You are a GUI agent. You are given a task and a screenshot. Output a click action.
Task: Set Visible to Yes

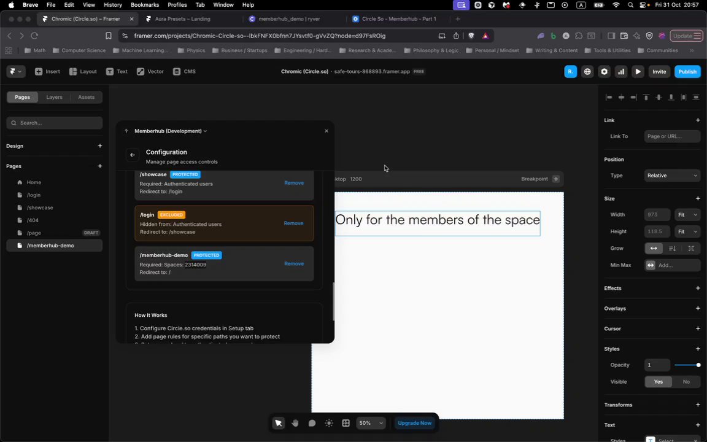[659, 382]
